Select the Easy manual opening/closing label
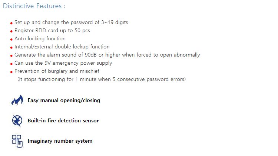 pos(64,100)
